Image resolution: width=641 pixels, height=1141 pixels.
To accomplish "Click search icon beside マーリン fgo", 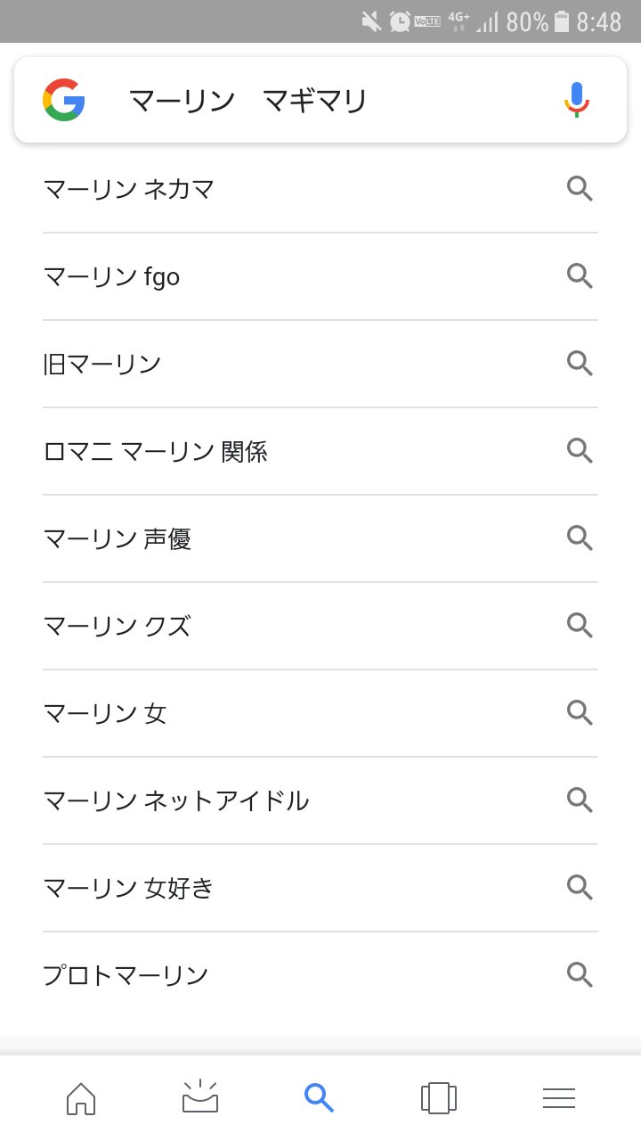I will 580,275.
